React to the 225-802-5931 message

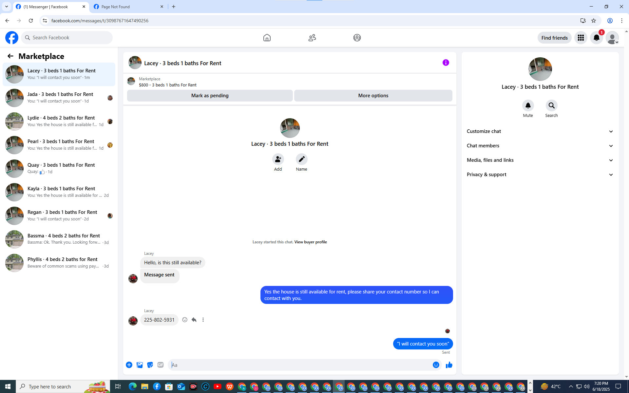(x=185, y=320)
